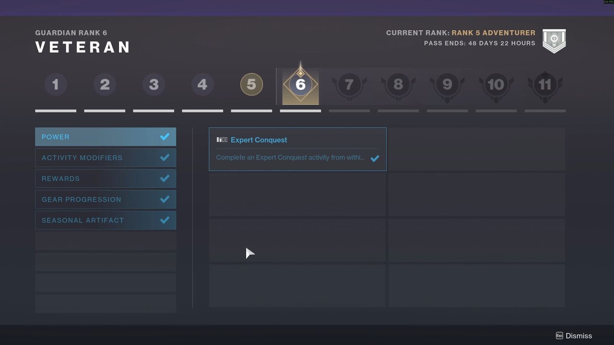Select locked Guardian Rank 7 icon
The height and width of the screenshot is (345, 614).
click(x=349, y=86)
